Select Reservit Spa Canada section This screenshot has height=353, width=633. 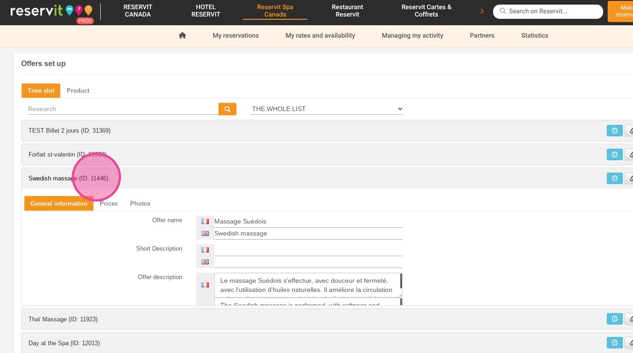coord(275,11)
